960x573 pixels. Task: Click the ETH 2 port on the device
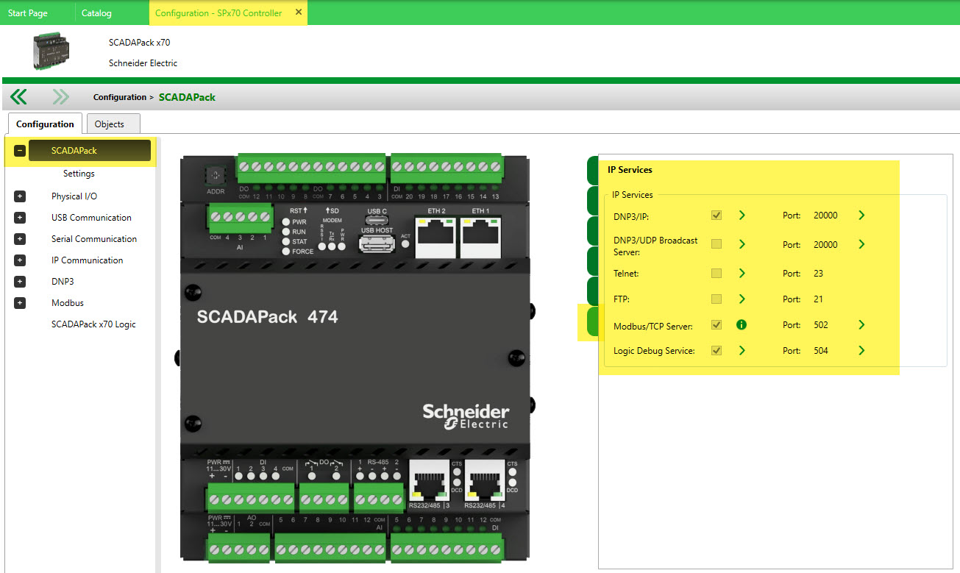click(x=437, y=238)
